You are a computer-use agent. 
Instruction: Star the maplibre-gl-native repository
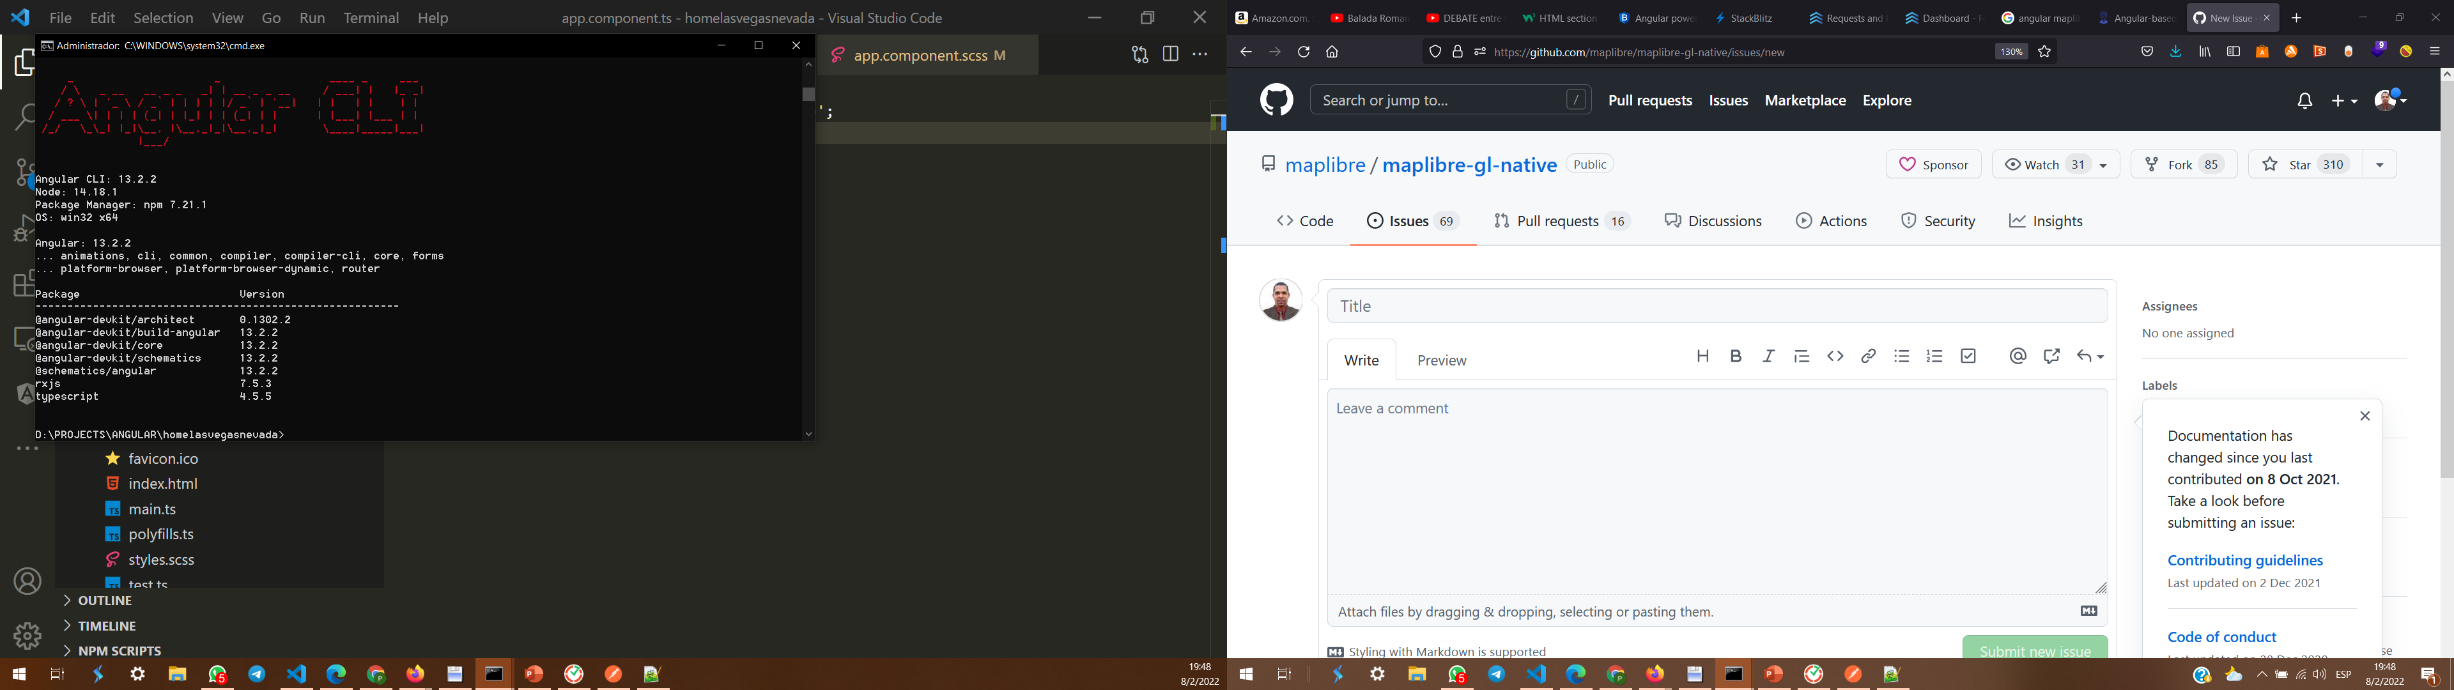(x=2304, y=164)
